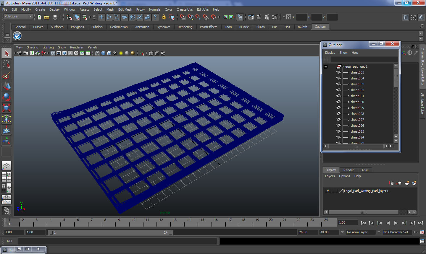Toggle isolate select in viewport toolbar

point(142,53)
